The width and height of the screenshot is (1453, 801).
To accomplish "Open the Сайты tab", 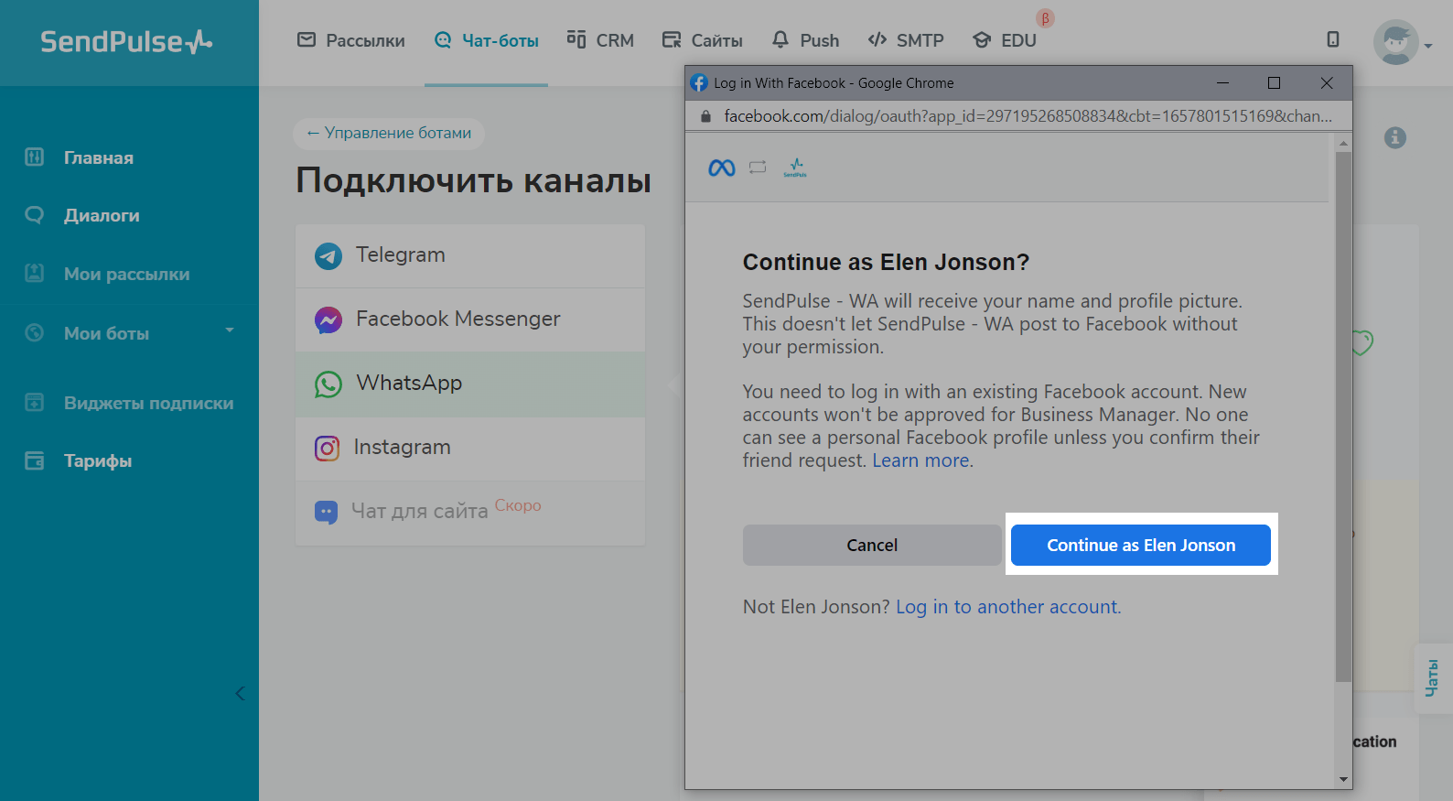I will (x=703, y=40).
